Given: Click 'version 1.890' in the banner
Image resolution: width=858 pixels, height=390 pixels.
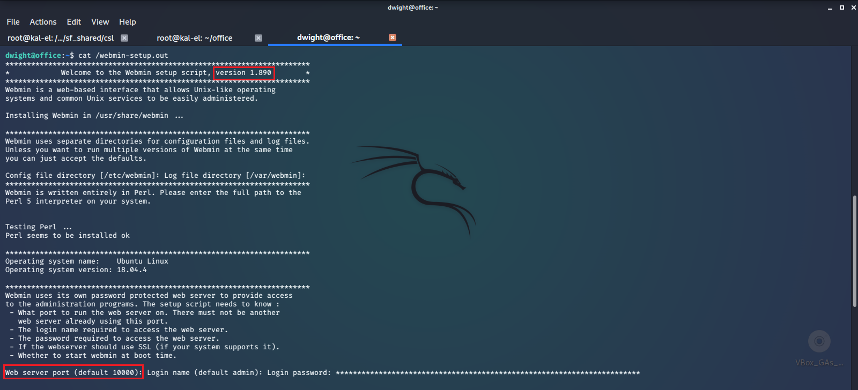Looking at the screenshot, I should [x=243, y=72].
